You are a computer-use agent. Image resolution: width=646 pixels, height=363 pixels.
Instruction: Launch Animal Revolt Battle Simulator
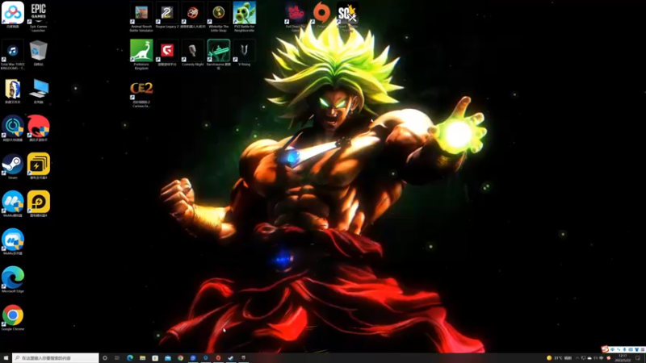tap(141, 16)
